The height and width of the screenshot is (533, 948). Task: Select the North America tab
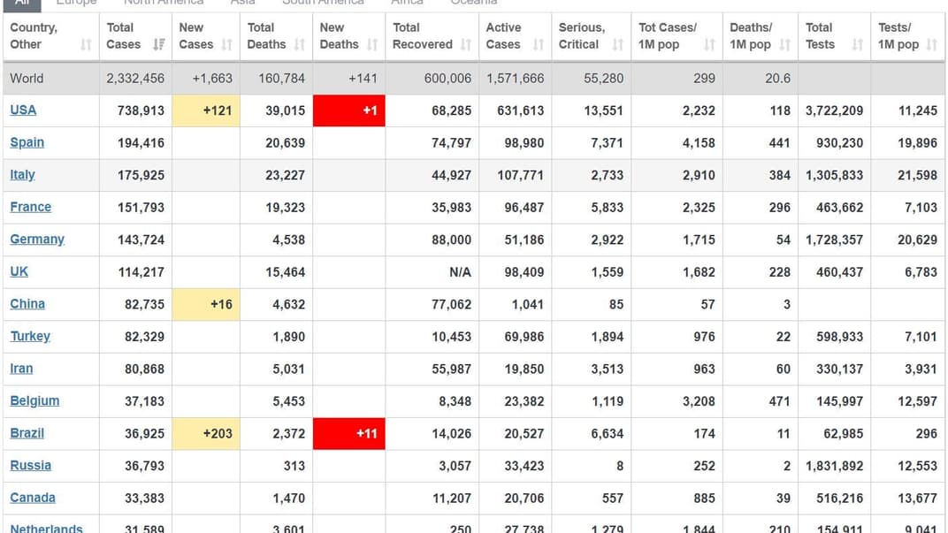164,3
